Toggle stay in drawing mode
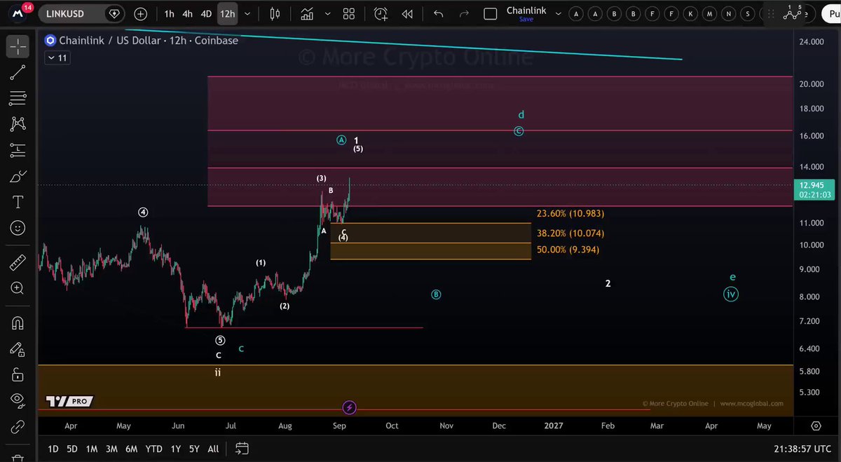This screenshot has height=462, width=841. 18,348
